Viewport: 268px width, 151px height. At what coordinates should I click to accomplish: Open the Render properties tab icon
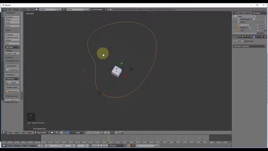tap(240, 37)
